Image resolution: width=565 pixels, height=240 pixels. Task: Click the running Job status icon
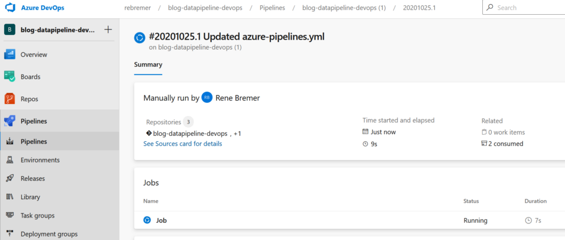pyautogui.click(x=147, y=220)
